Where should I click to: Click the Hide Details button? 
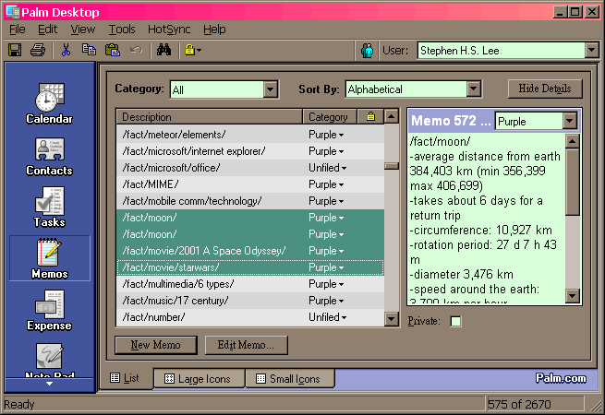pyautogui.click(x=544, y=89)
